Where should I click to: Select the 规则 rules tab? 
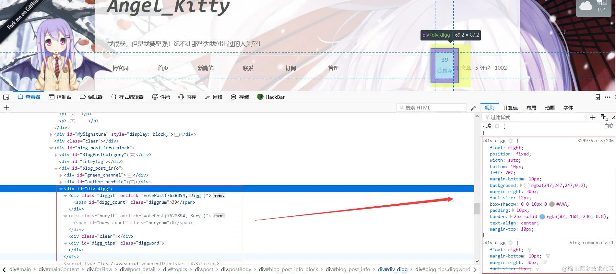click(x=489, y=108)
